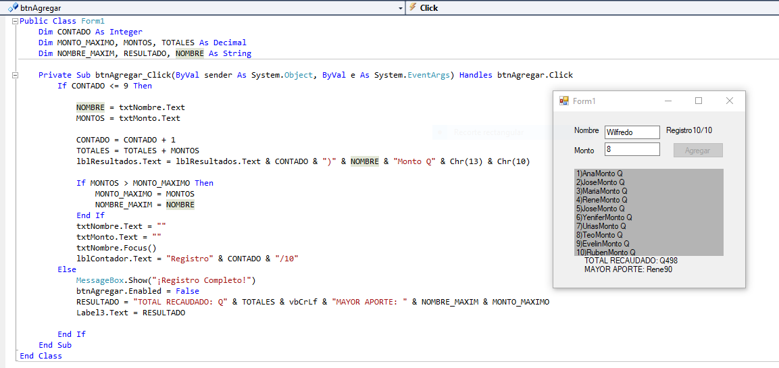
Task: Click the 'If CONTADO <= 9 Then' line
Action: (x=105, y=86)
